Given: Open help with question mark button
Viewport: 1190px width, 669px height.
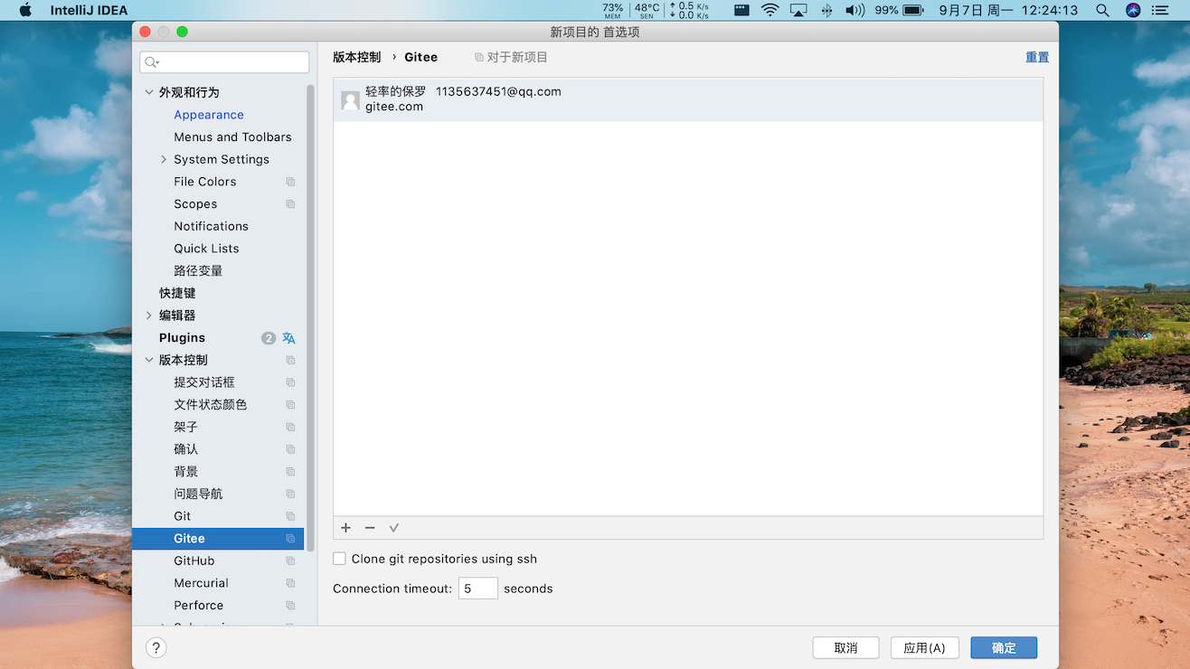Looking at the screenshot, I should pos(156,647).
